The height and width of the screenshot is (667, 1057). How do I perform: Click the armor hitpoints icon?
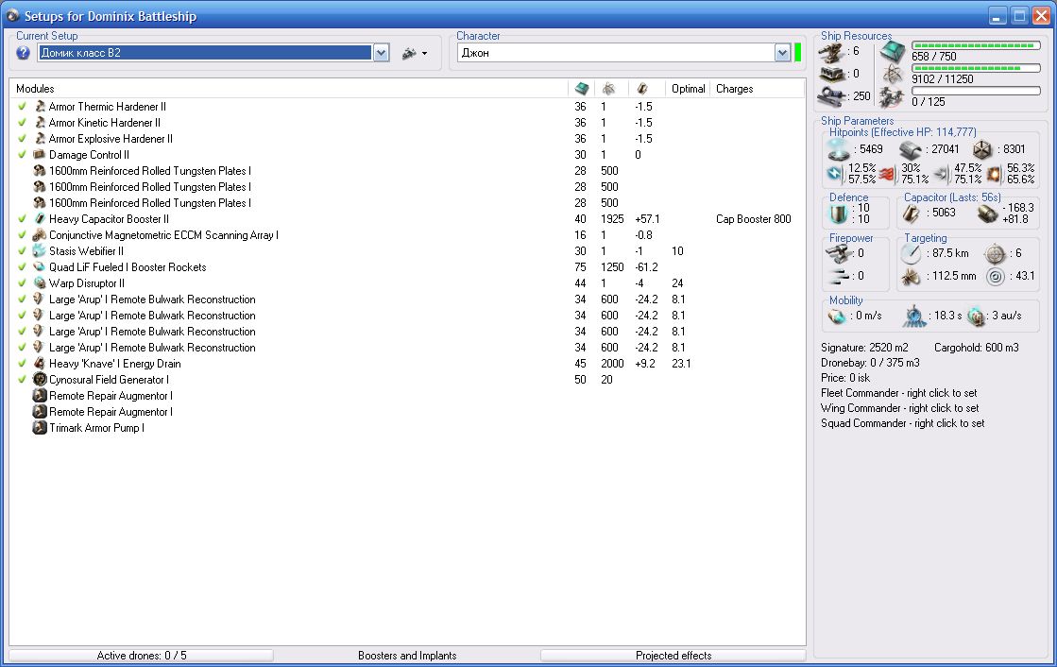[910, 149]
